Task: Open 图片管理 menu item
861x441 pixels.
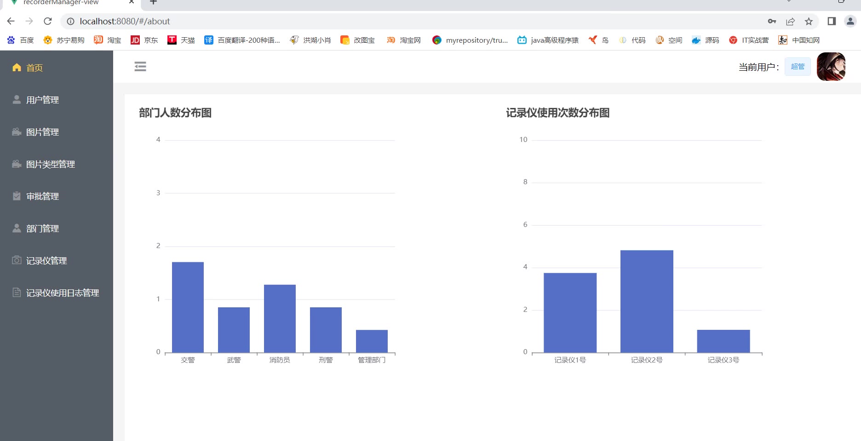Action: click(57, 132)
